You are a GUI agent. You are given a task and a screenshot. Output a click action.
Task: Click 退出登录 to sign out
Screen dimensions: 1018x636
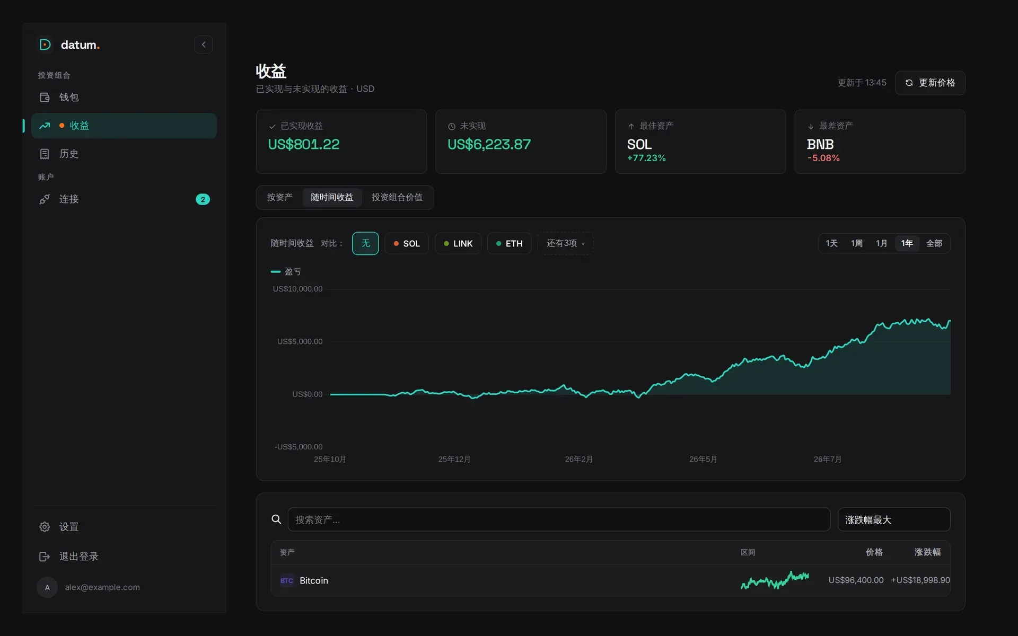coord(124,556)
